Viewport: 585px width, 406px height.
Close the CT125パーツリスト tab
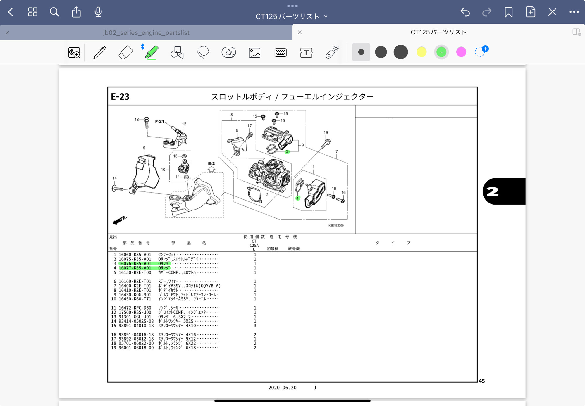(x=300, y=32)
